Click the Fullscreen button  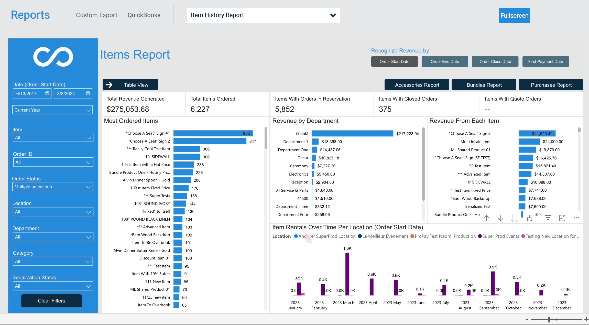tap(515, 15)
